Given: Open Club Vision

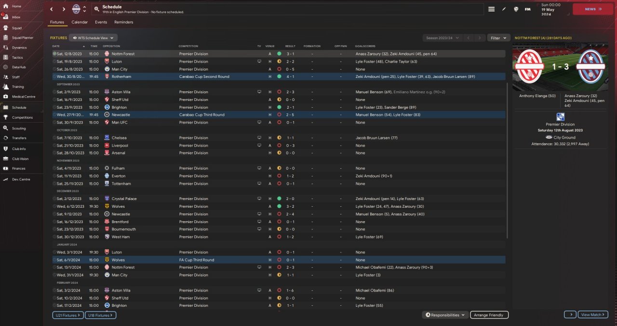Looking at the screenshot, I should tap(21, 159).
